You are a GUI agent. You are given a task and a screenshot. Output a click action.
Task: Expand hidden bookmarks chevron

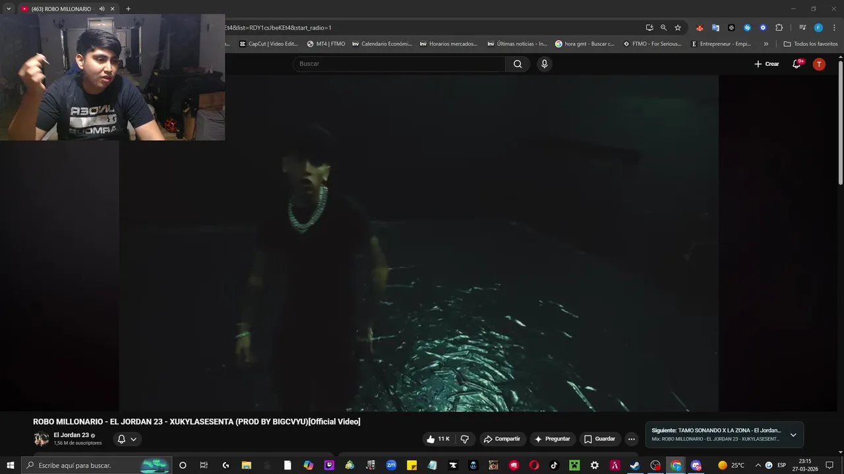[766, 44]
